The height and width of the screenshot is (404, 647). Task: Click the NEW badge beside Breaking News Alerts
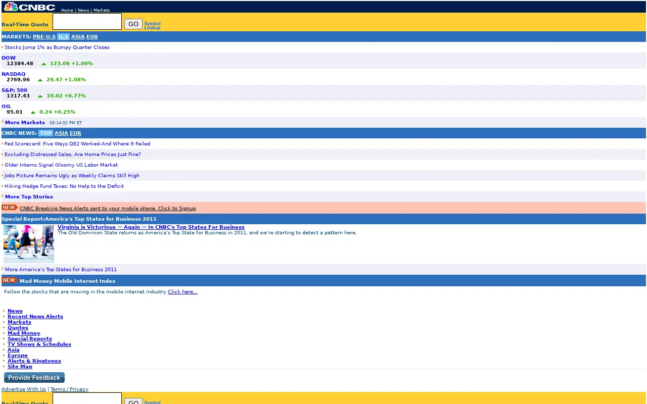[x=10, y=208]
